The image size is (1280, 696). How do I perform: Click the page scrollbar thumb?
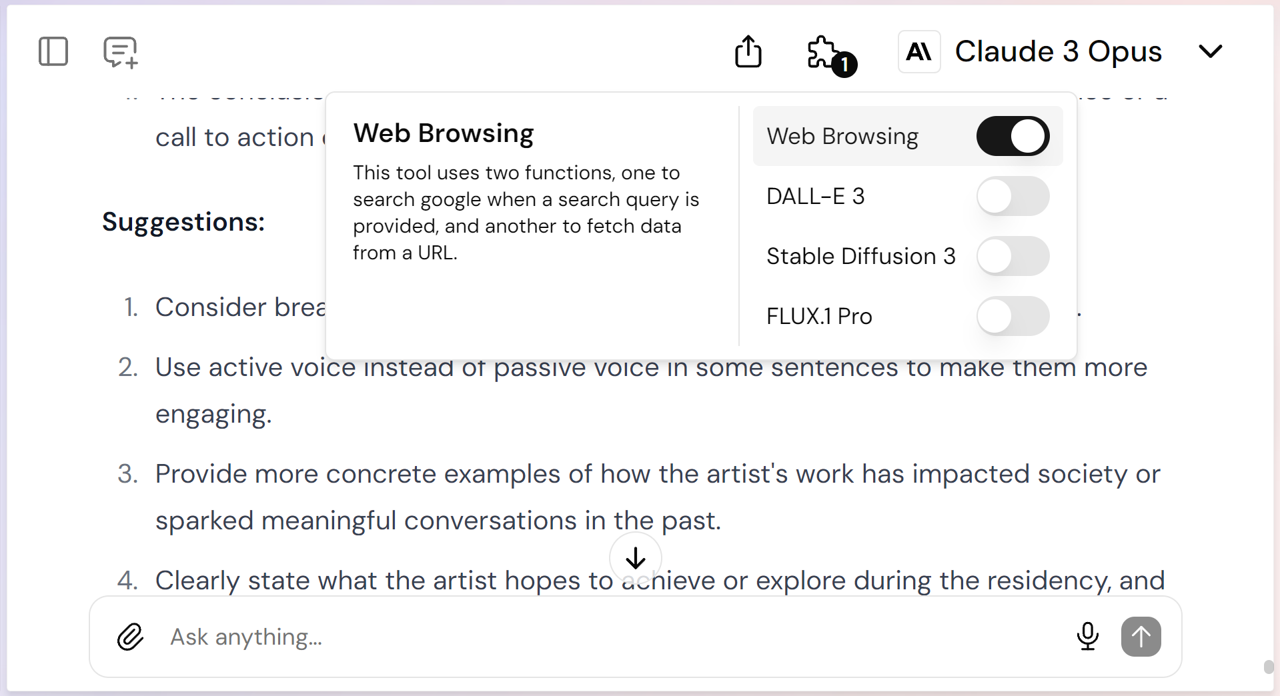pyautogui.click(x=1269, y=667)
